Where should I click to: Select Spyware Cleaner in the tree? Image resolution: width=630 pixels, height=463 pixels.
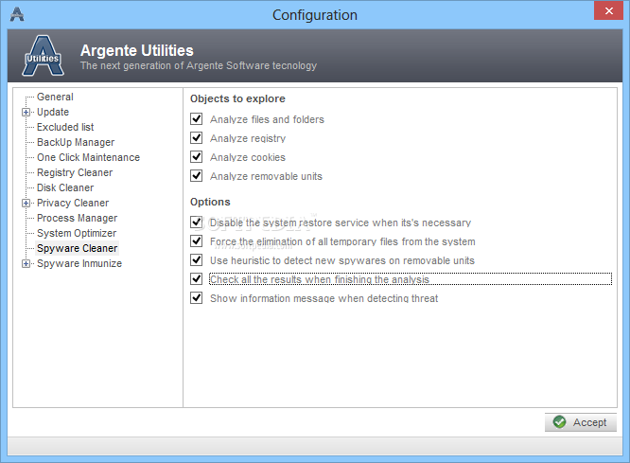[78, 248]
